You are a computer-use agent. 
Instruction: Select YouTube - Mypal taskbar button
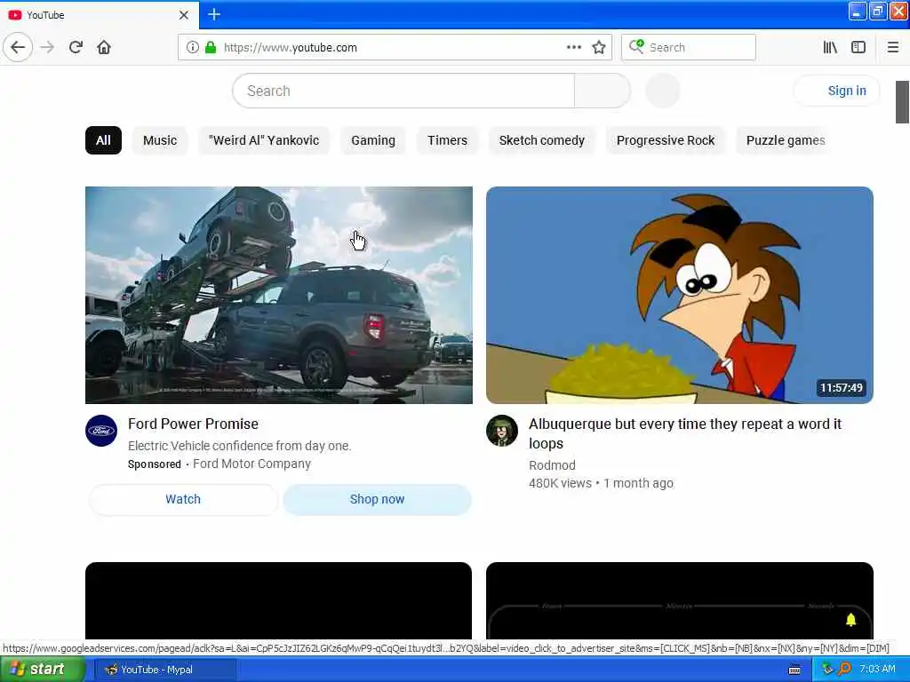[165, 670]
